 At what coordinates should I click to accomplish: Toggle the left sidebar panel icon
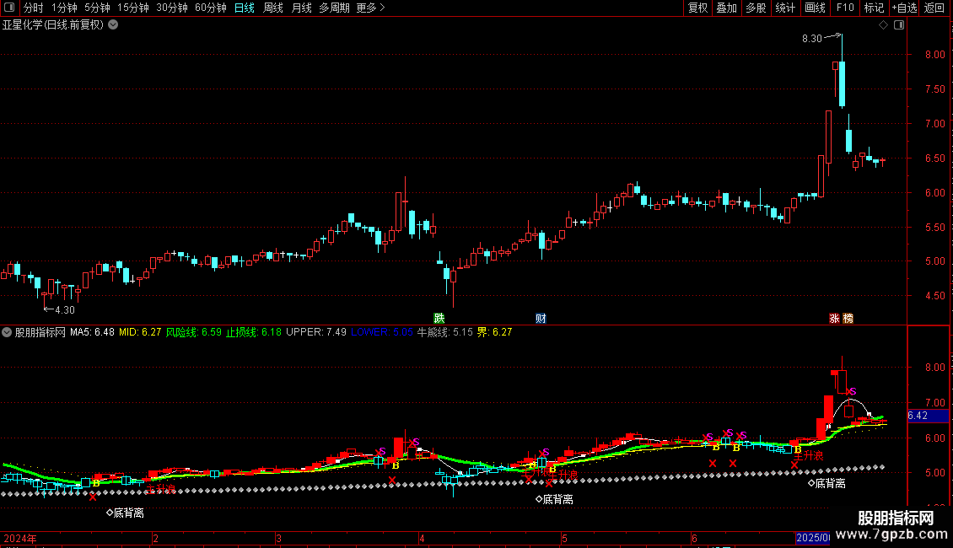click(9, 8)
